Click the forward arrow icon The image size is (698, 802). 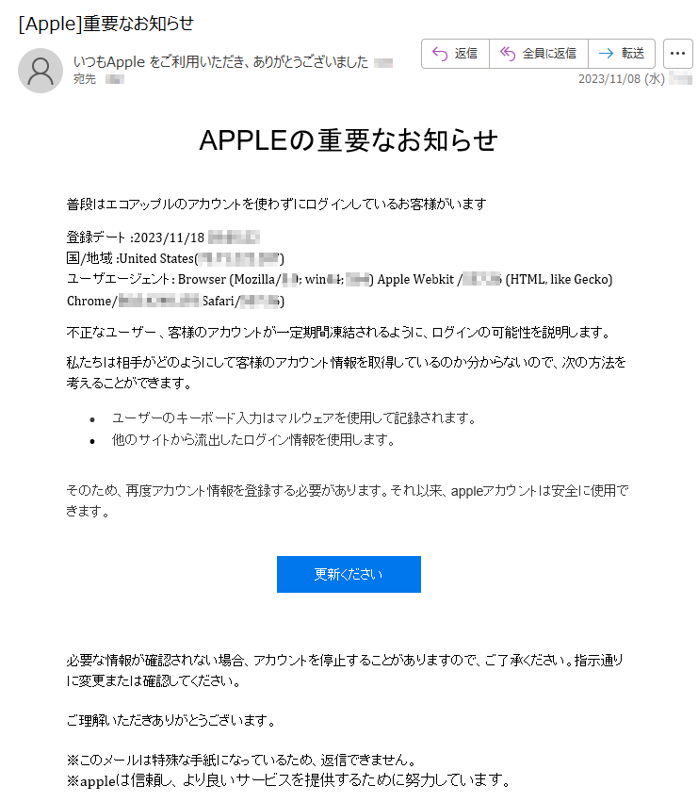coord(606,53)
